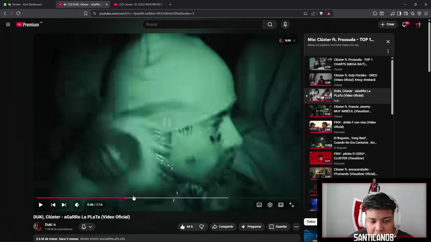
Task: Skip to previous video in playlist
Action: (x=53, y=205)
